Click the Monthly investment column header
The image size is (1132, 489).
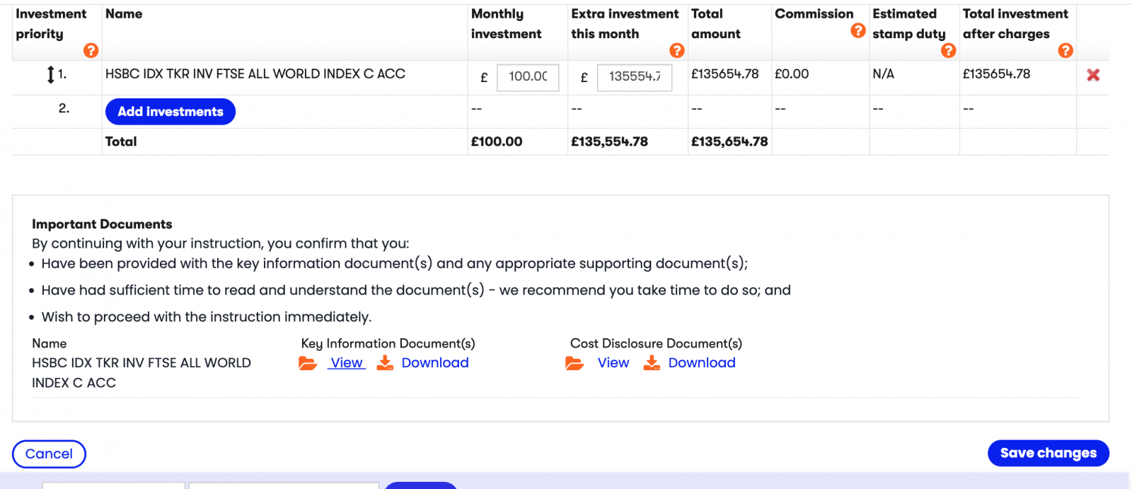coord(507,23)
